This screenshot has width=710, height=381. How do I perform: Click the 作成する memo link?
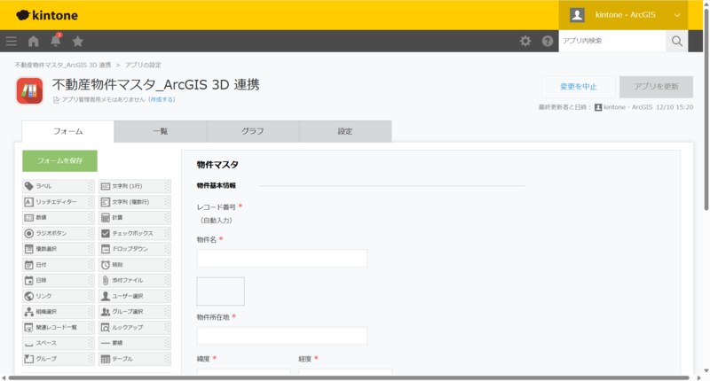point(162,99)
